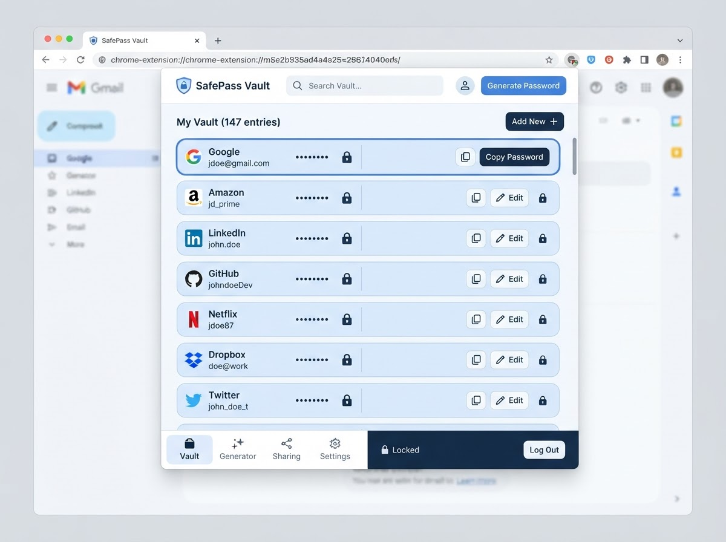
Task: Click the copy icon in Dropbox row
Action: [476, 360]
